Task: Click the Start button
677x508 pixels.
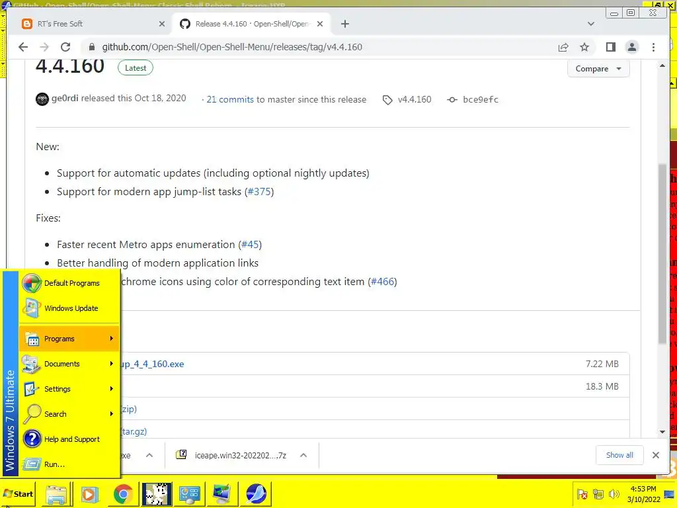Action: coord(18,493)
